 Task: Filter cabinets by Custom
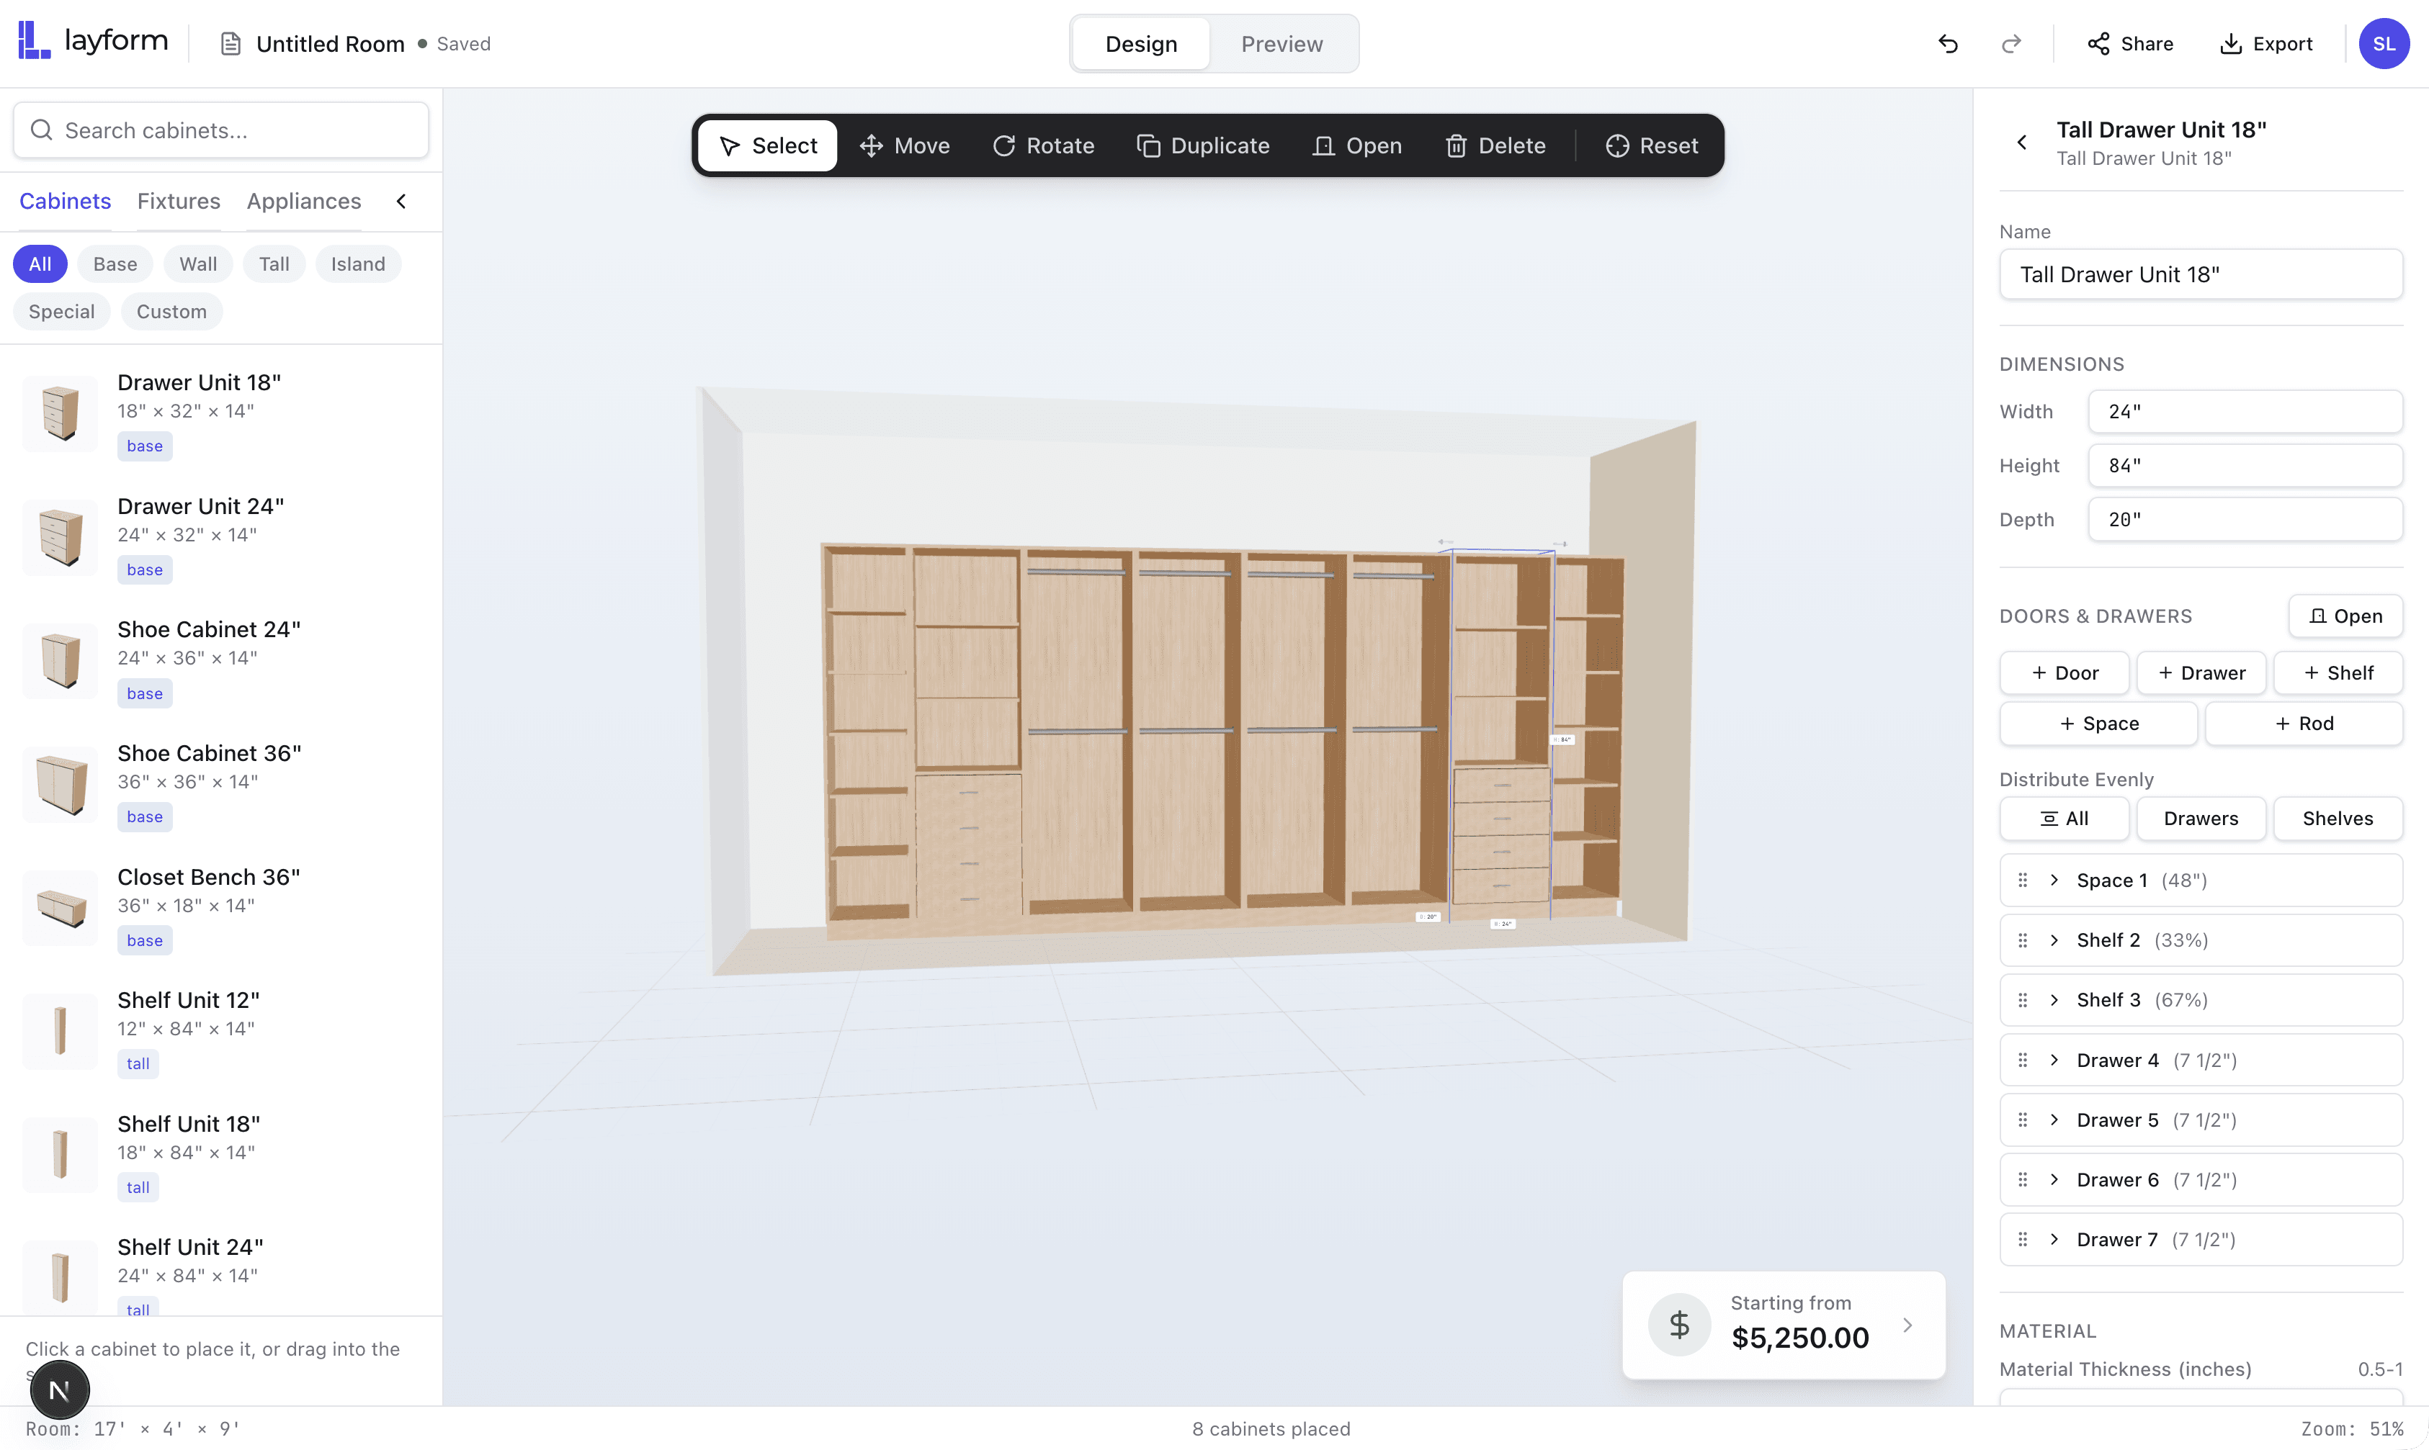(x=172, y=312)
